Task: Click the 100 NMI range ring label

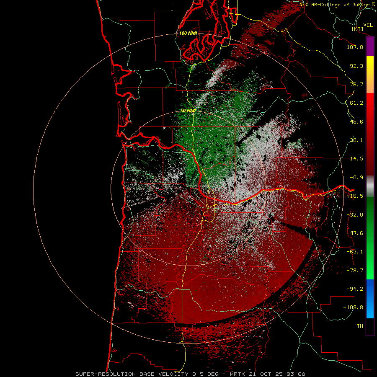Action: point(188,33)
